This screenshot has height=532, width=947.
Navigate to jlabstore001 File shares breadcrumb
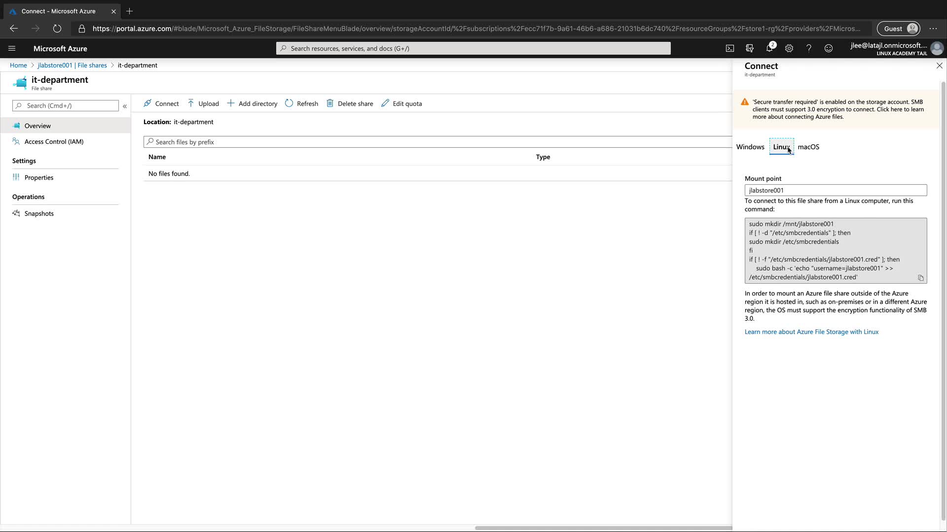tap(72, 65)
